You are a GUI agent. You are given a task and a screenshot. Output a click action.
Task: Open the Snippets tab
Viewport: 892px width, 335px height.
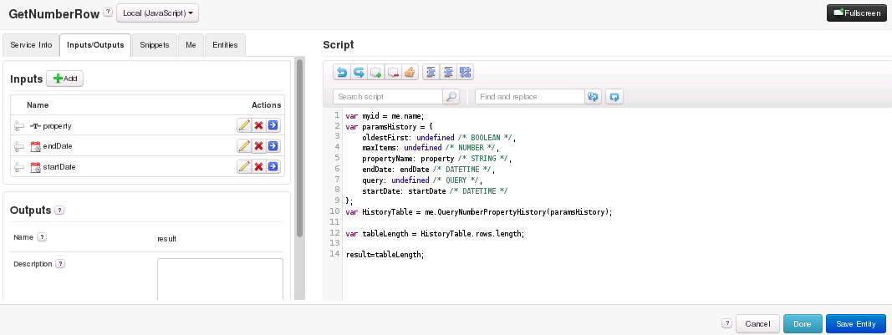pyautogui.click(x=155, y=45)
